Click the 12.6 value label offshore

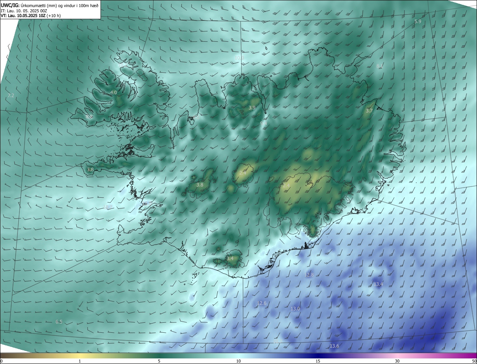(262, 303)
